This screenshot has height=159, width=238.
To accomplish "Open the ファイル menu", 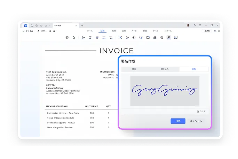I will pyautogui.click(x=28, y=31).
